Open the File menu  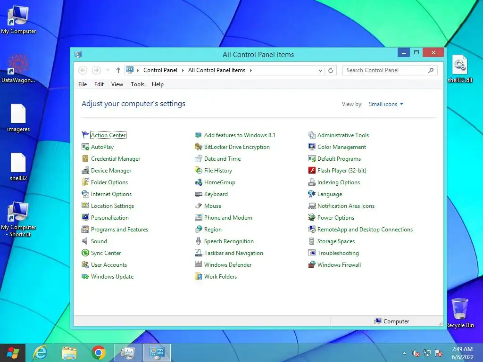(x=83, y=84)
